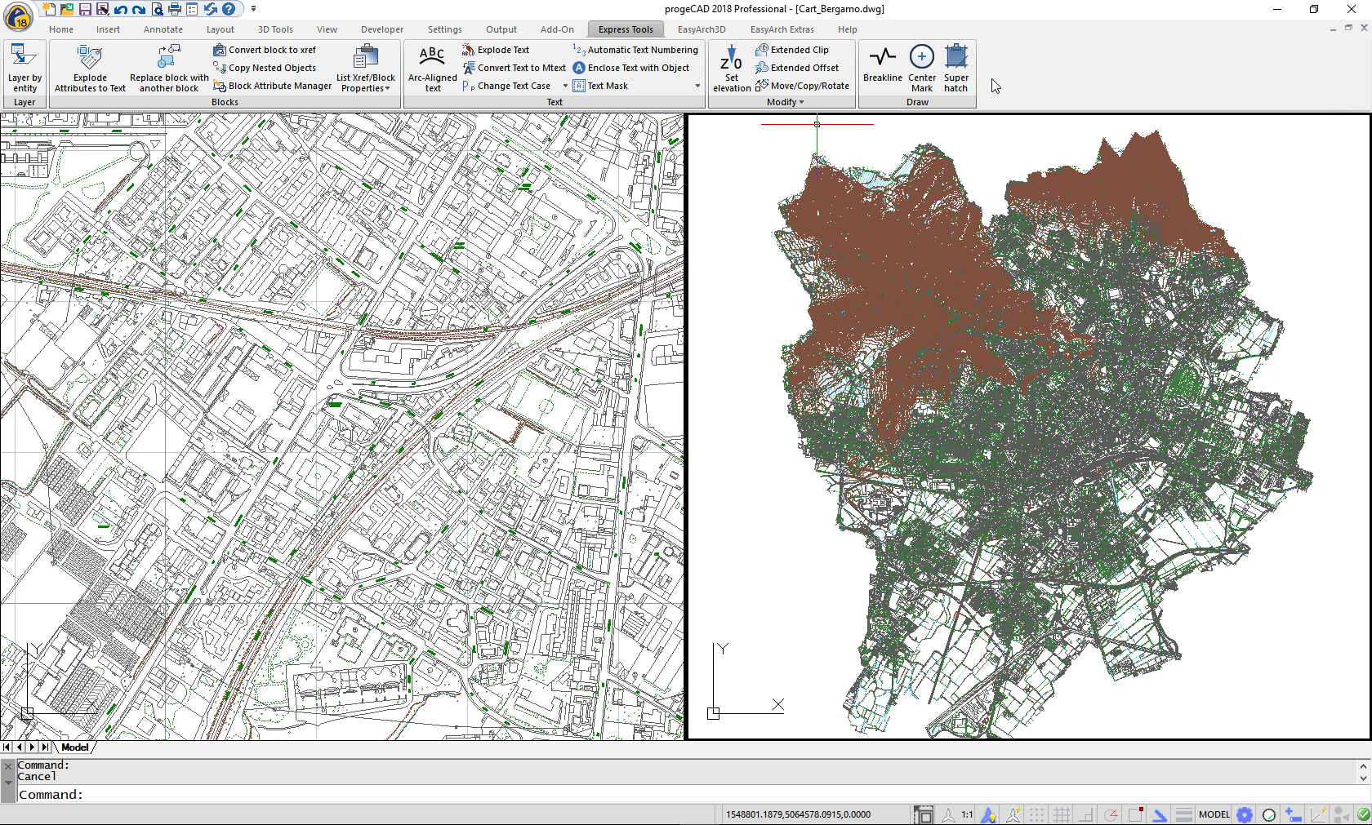Click the Arc-Aligned text tool
Screen dimensions: 1372x825
coord(432,68)
